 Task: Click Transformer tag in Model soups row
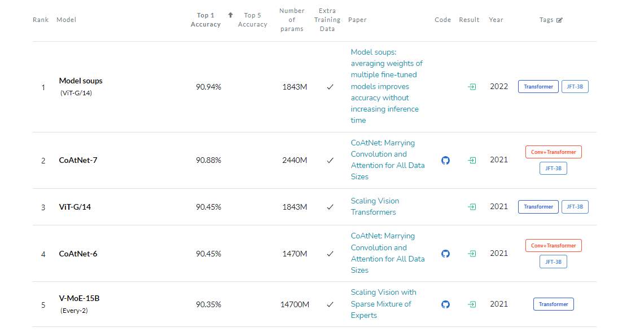pyautogui.click(x=538, y=87)
